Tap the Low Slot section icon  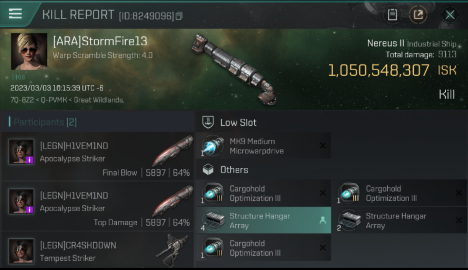pyautogui.click(x=208, y=122)
